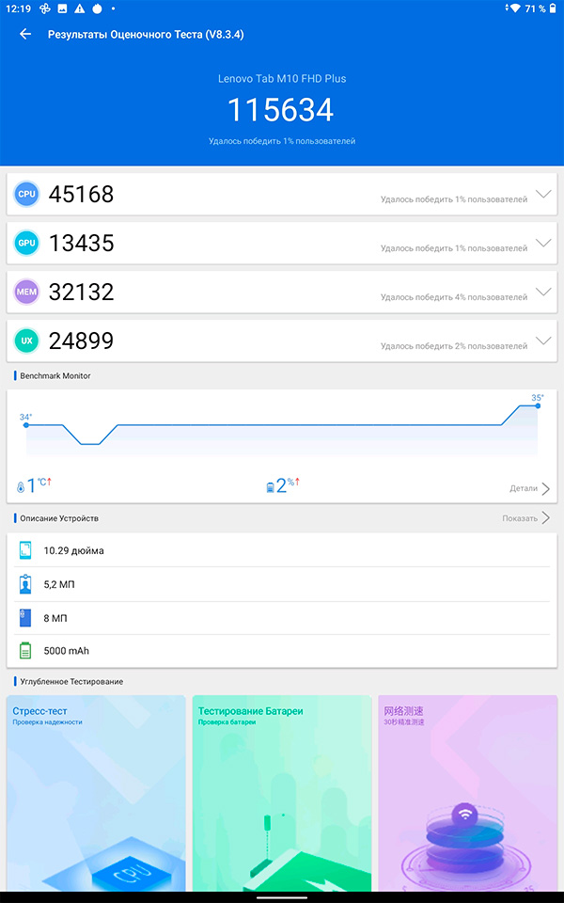Expand the CPU score 45168 details
The width and height of the screenshot is (564, 903).
(x=543, y=194)
